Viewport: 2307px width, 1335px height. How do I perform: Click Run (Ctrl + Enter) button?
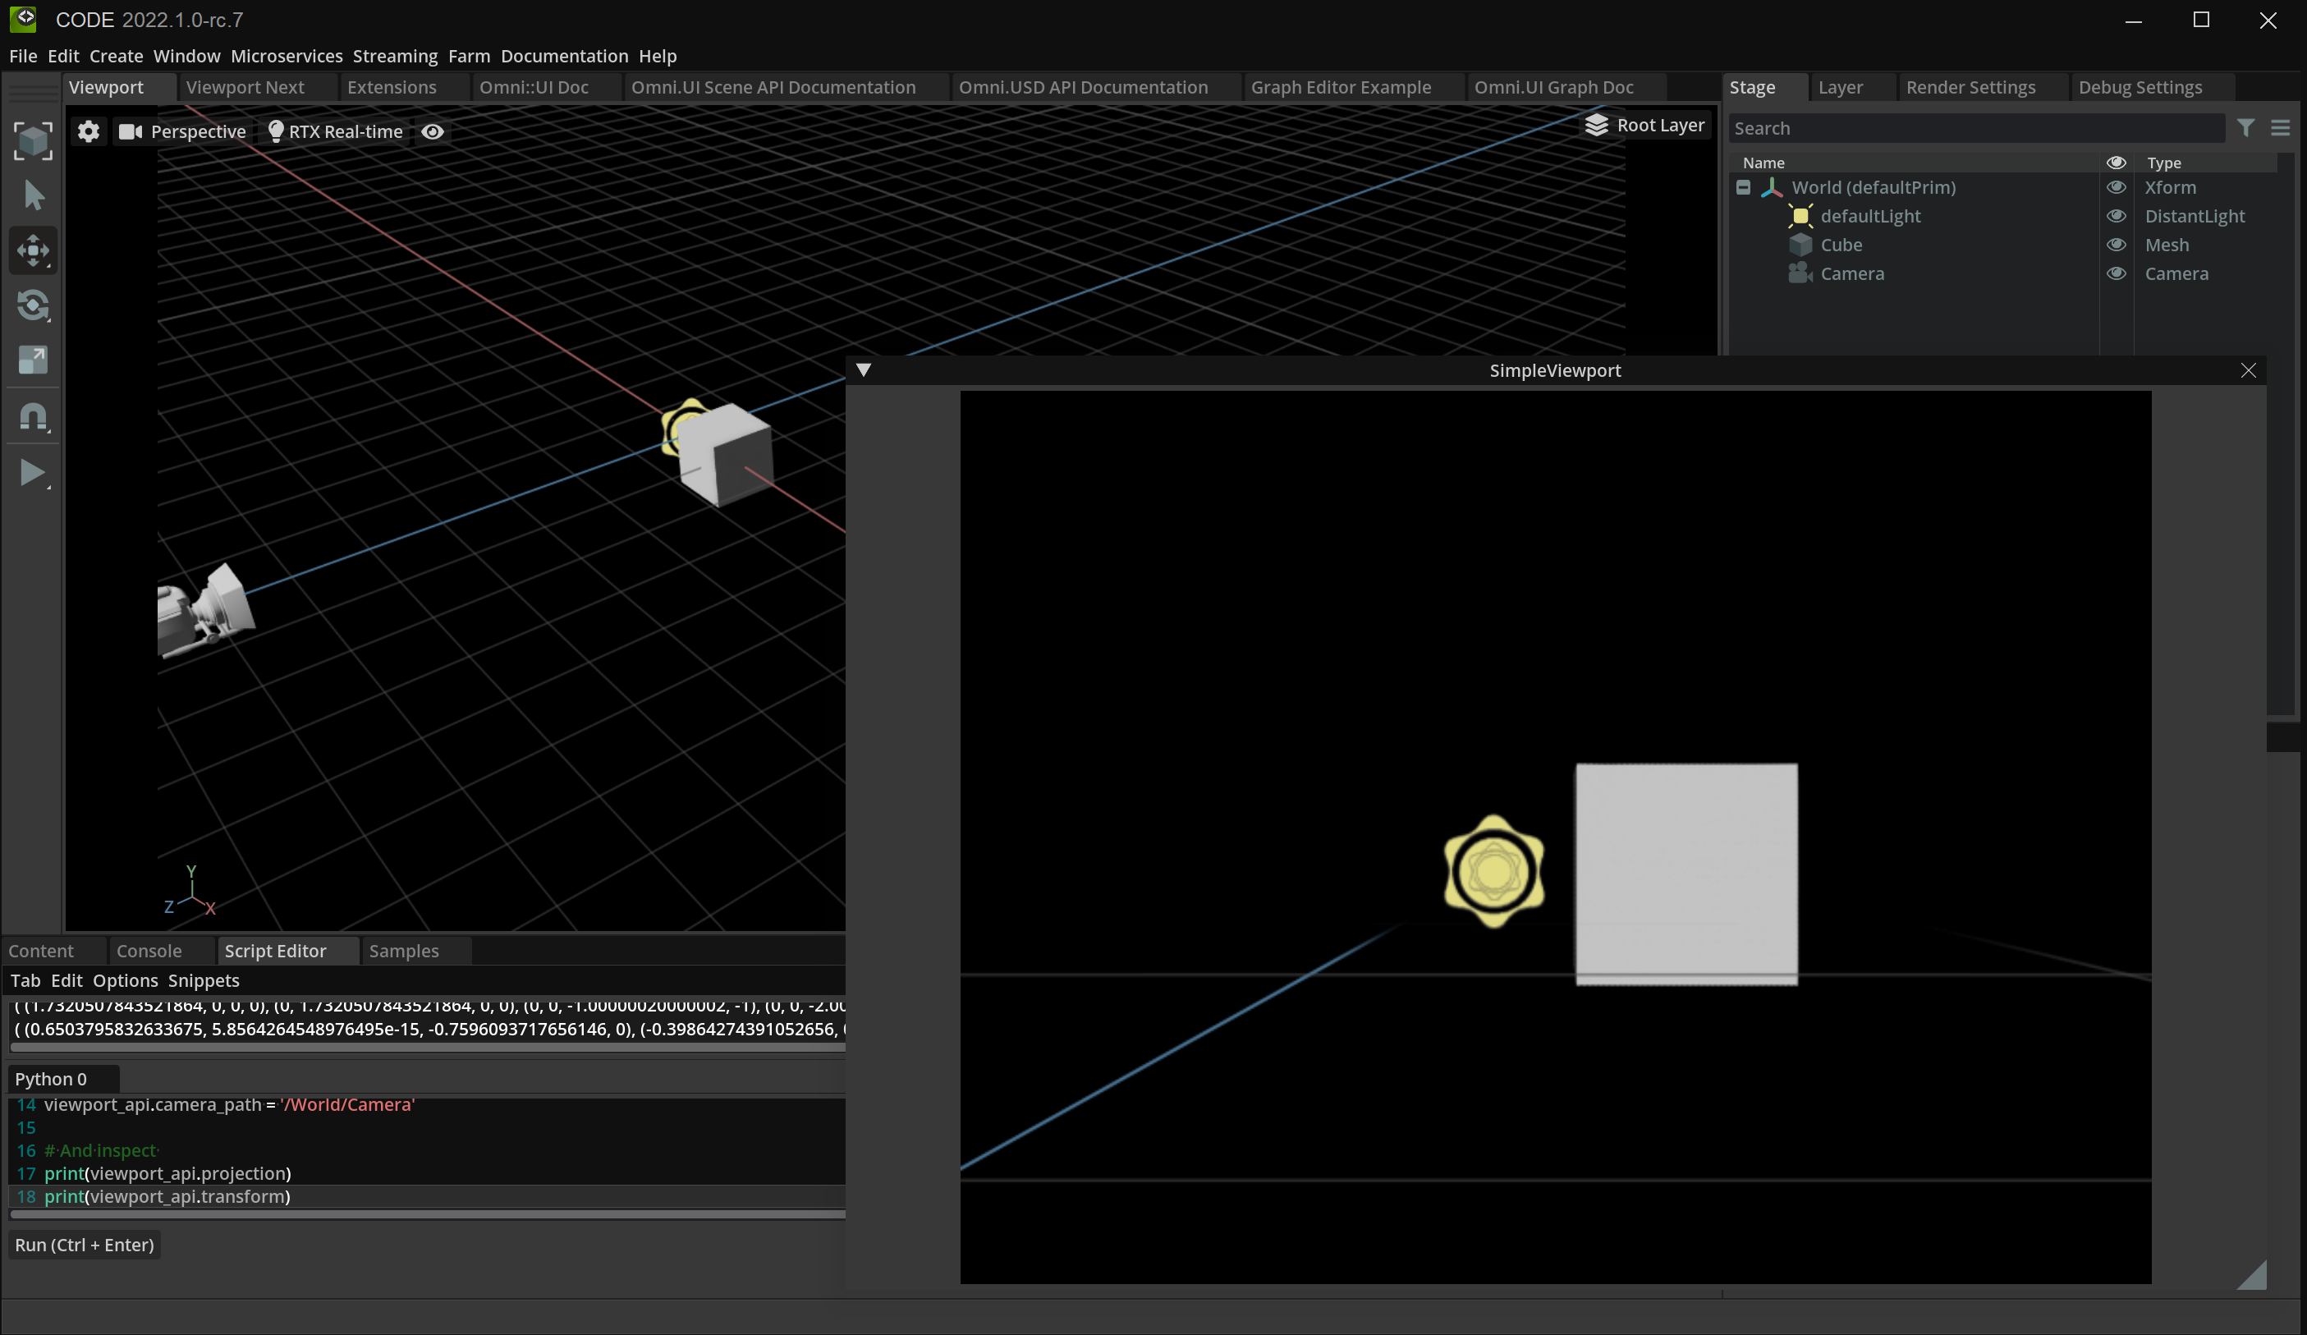pos(85,1245)
